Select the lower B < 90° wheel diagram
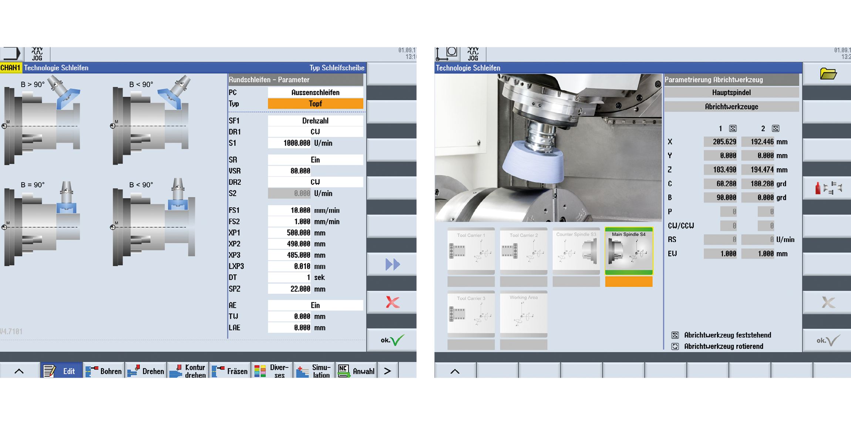 tap(154, 223)
